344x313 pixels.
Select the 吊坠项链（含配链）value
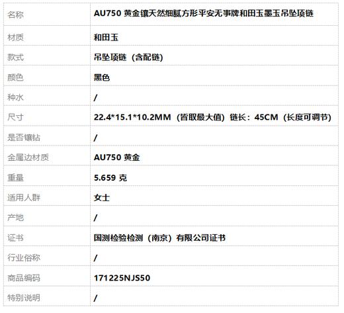[x=128, y=58]
